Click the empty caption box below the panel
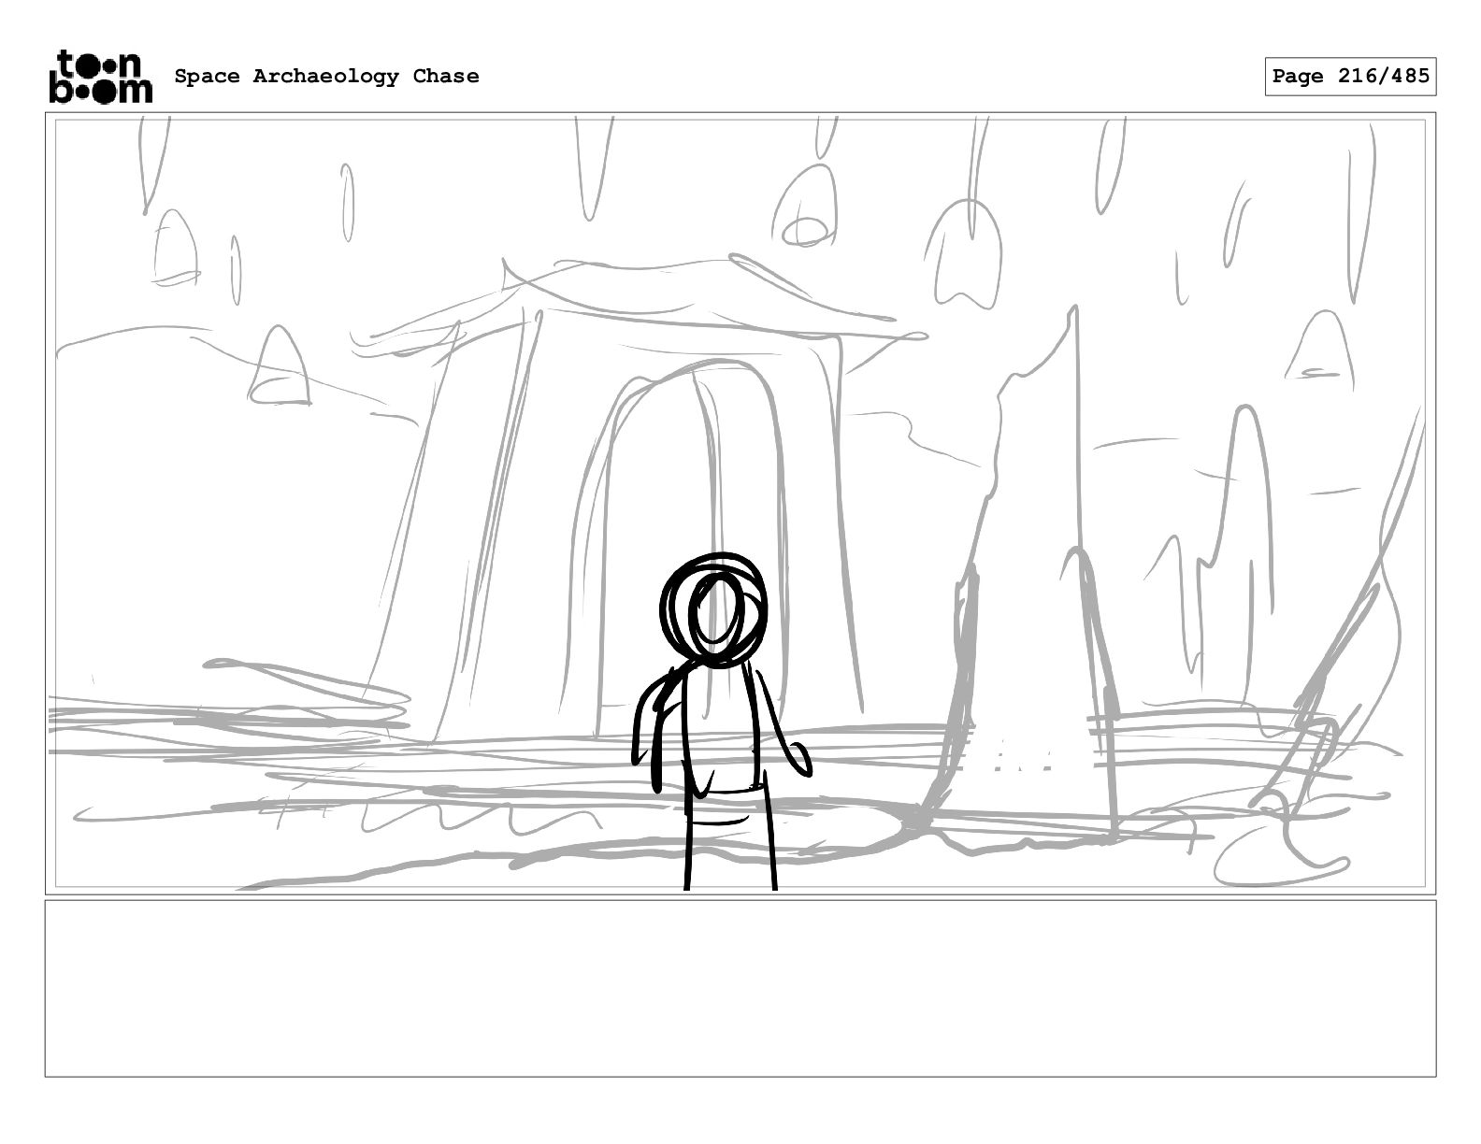The width and height of the screenshot is (1481, 1144). tap(740, 988)
